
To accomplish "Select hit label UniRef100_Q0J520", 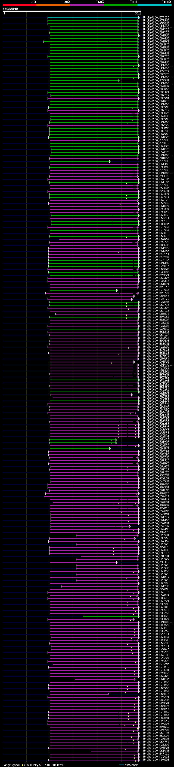I will tap(156, 625).
